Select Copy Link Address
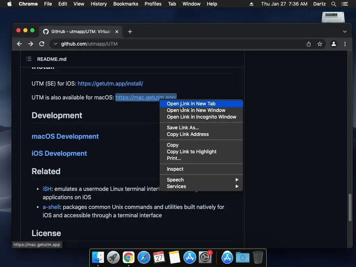 (201, 134)
